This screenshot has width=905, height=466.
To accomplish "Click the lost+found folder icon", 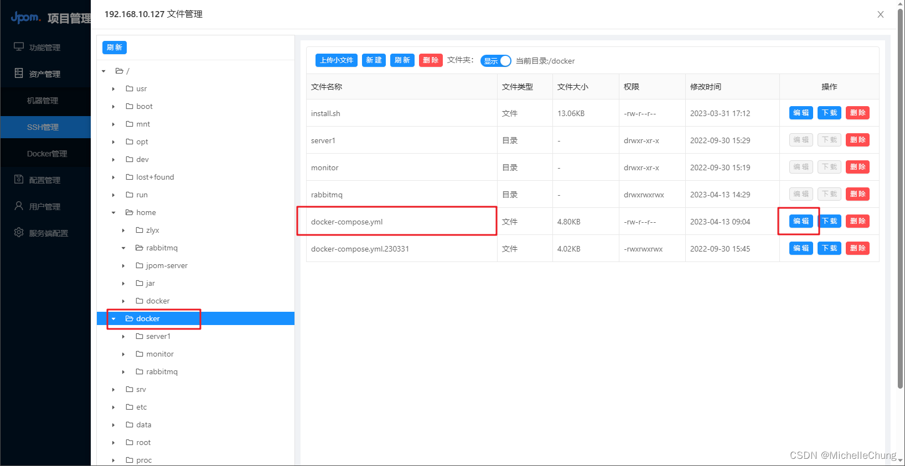I will tap(130, 177).
